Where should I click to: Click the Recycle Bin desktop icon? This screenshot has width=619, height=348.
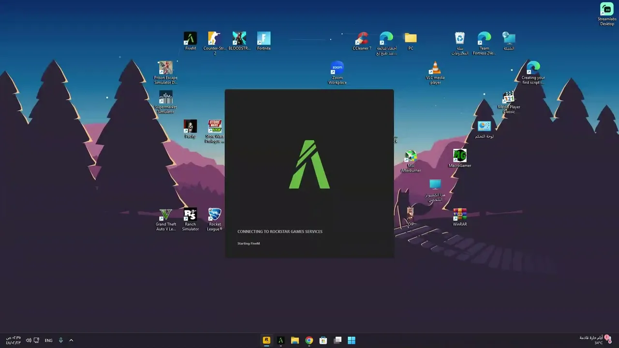pos(459,43)
